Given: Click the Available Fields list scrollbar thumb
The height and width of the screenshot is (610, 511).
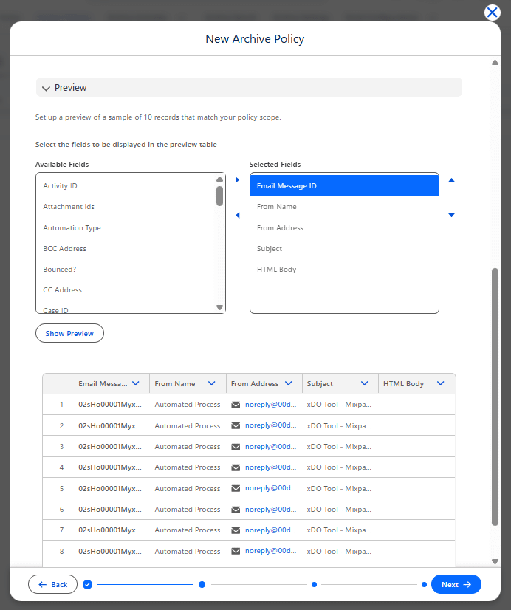Looking at the screenshot, I should 220,196.
